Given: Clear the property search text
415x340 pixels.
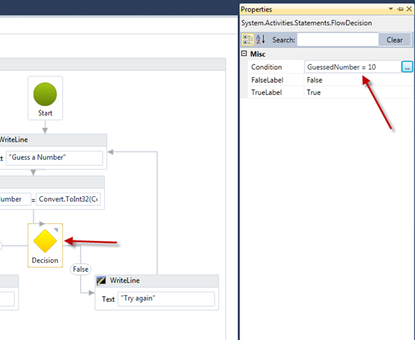Looking at the screenshot, I should click(394, 40).
